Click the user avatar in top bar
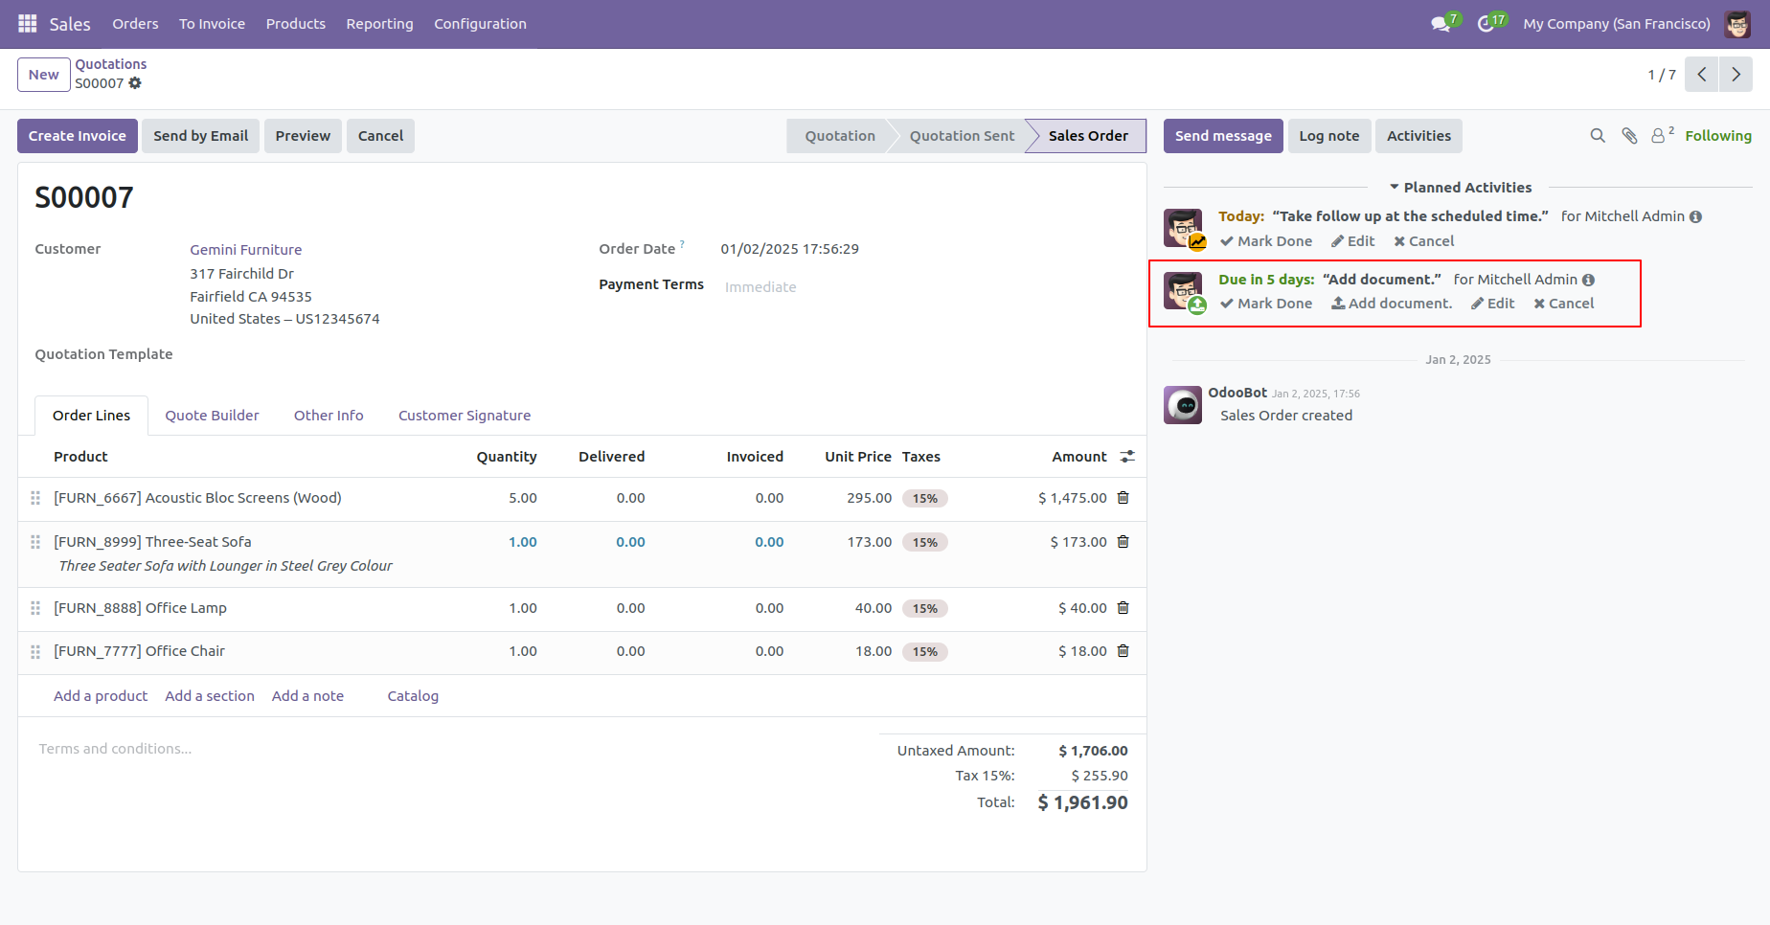This screenshot has width=1770, height=925. tap(1737, 24)
